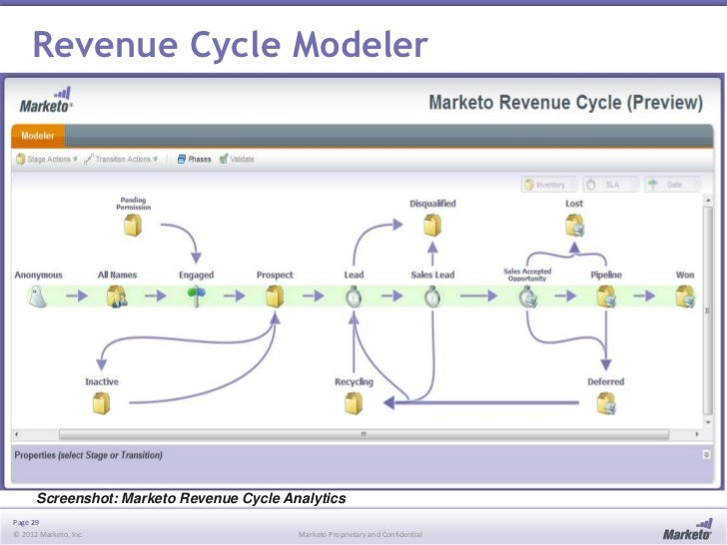The image size is (727, 545).
Task: Choose the SLA stage type button
Action: click(x=610, y=185)
